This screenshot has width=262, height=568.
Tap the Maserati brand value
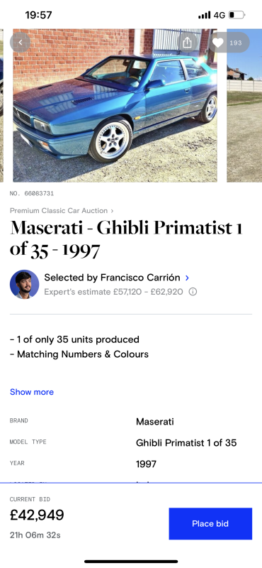pyautogui.click(x=154, y=422)
